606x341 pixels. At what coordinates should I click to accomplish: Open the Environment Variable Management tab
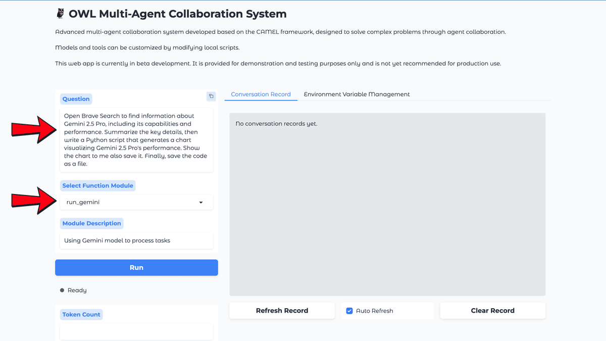pyautogui.click(x=357, y=94)
